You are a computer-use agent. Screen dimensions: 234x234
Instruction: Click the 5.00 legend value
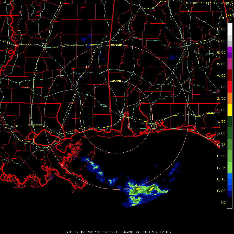[x=221, y=64]
